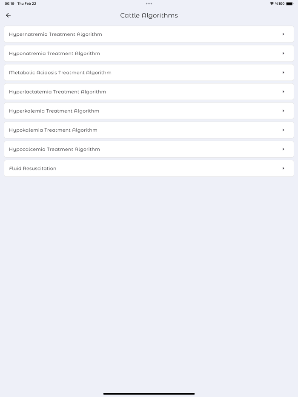Tap the three-dot indicator at top center

click(149, 4)
